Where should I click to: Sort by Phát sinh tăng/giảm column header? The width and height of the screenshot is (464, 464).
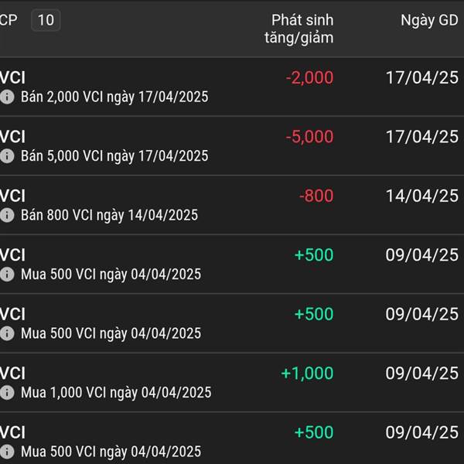299,29
